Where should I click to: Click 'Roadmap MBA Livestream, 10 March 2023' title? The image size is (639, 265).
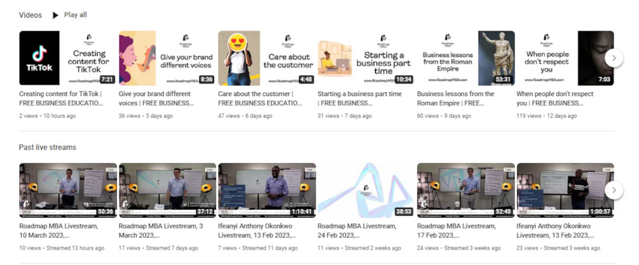pos(59,231)
